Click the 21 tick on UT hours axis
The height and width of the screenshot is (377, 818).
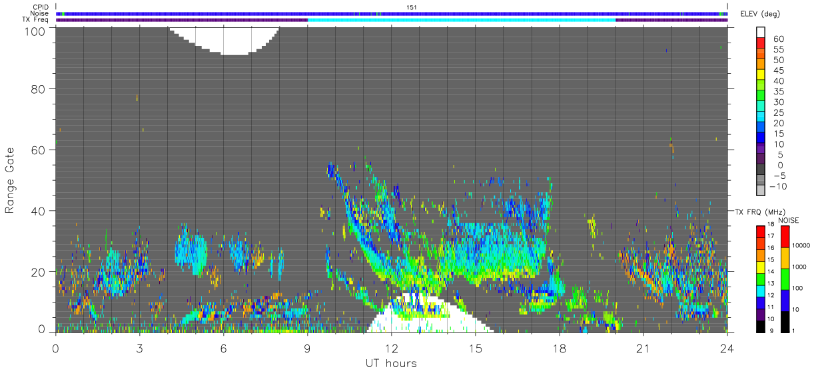point(643,348)
